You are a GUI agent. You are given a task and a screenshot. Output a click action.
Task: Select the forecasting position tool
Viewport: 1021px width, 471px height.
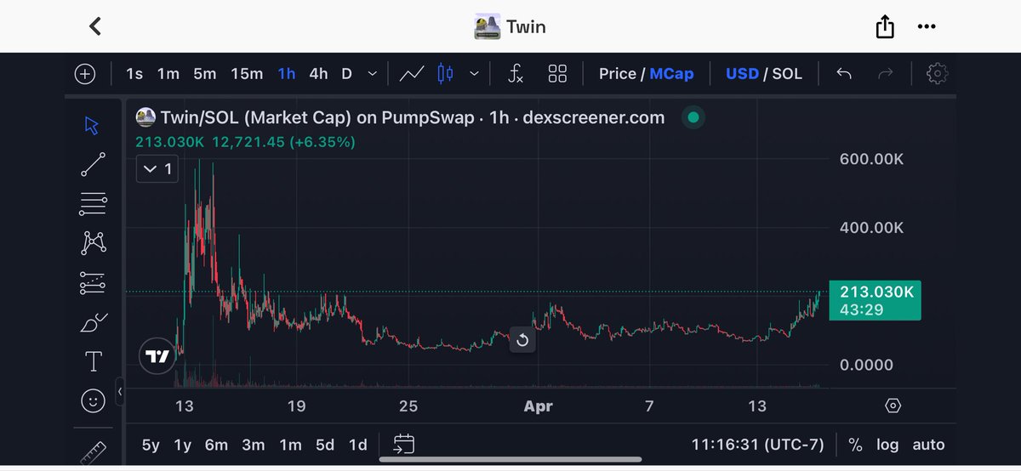[93, 283]
